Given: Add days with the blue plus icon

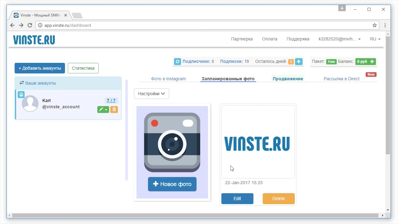Looking at the screenshot, I should (298, 62).
